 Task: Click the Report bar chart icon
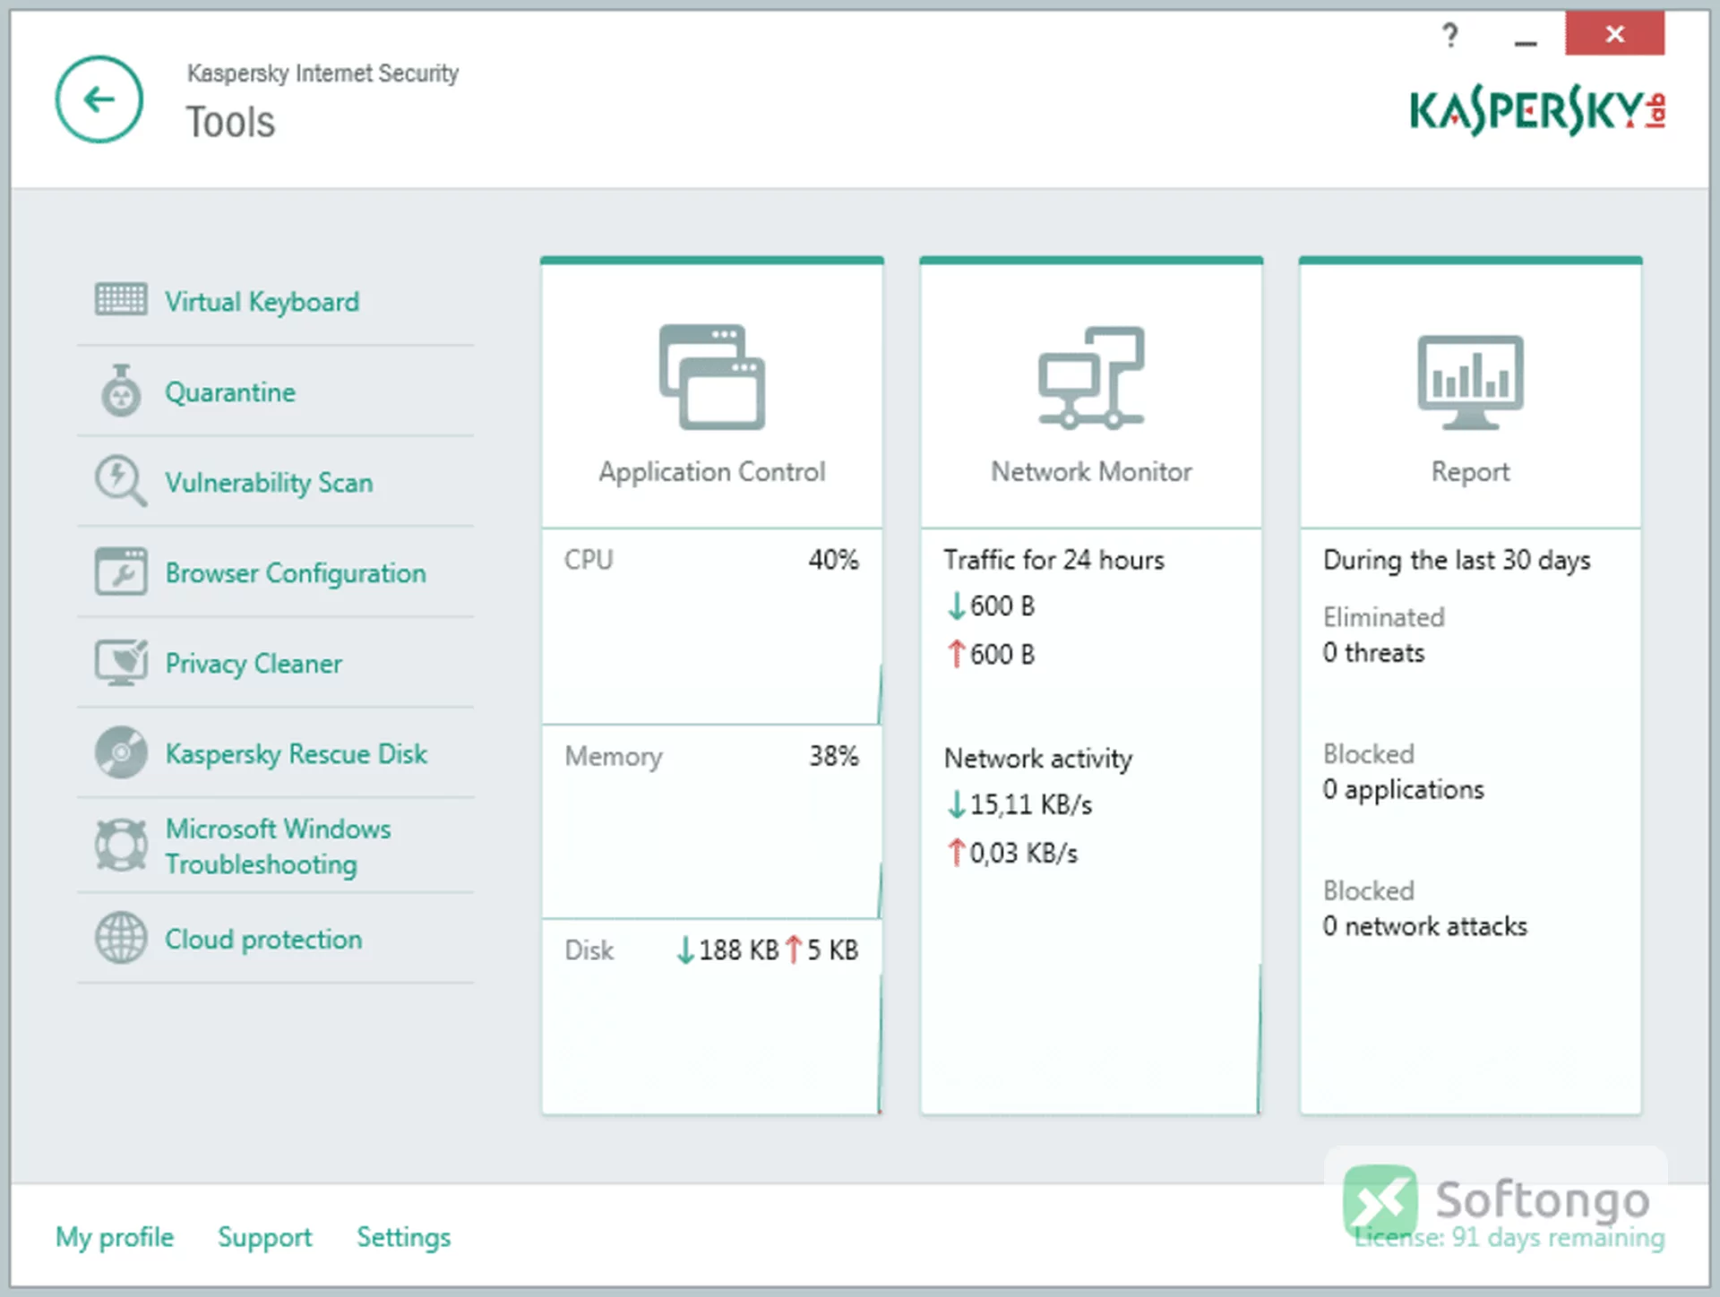1470,382
